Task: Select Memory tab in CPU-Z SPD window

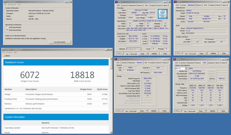Action: [x=198, y=63]
